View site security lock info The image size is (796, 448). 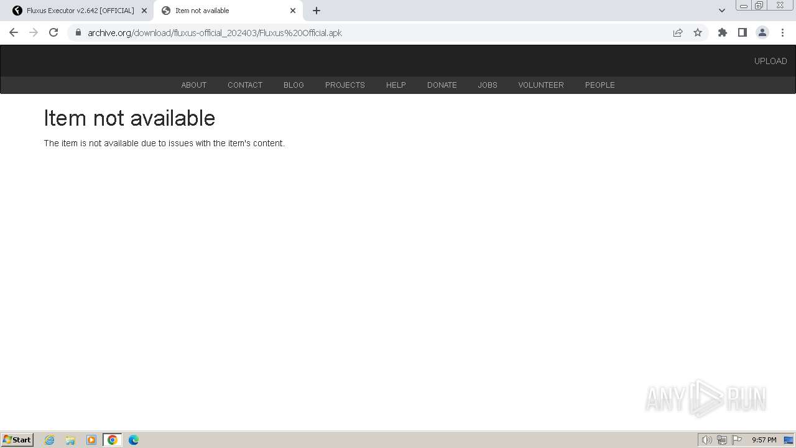click(x=78, y=32)
